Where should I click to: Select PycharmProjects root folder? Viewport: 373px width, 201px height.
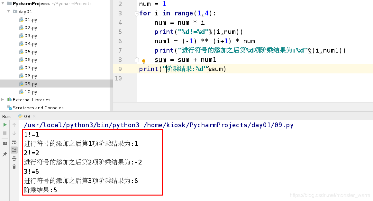31,4
